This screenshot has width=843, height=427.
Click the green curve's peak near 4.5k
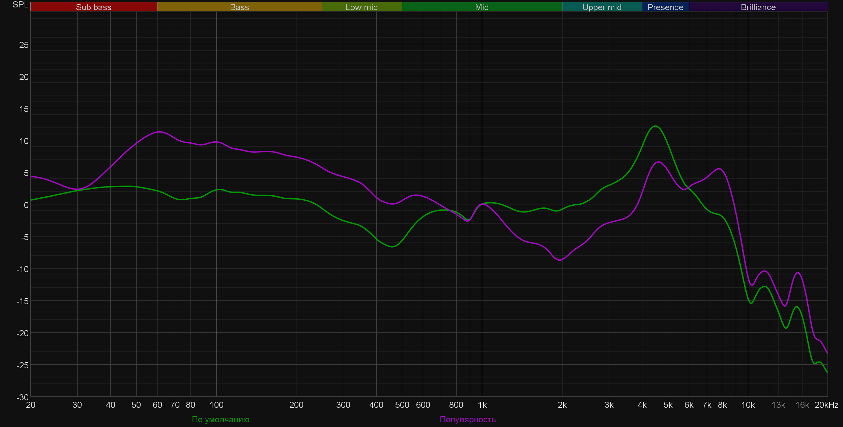tap(655, 126)
